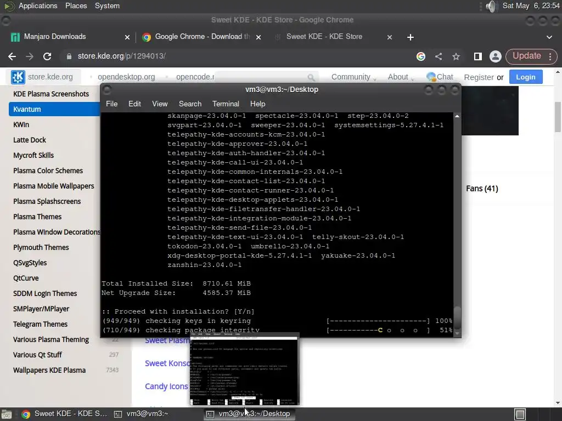Open the terminal Help menu
Screen dimensions: 562x421
point(258,104)
